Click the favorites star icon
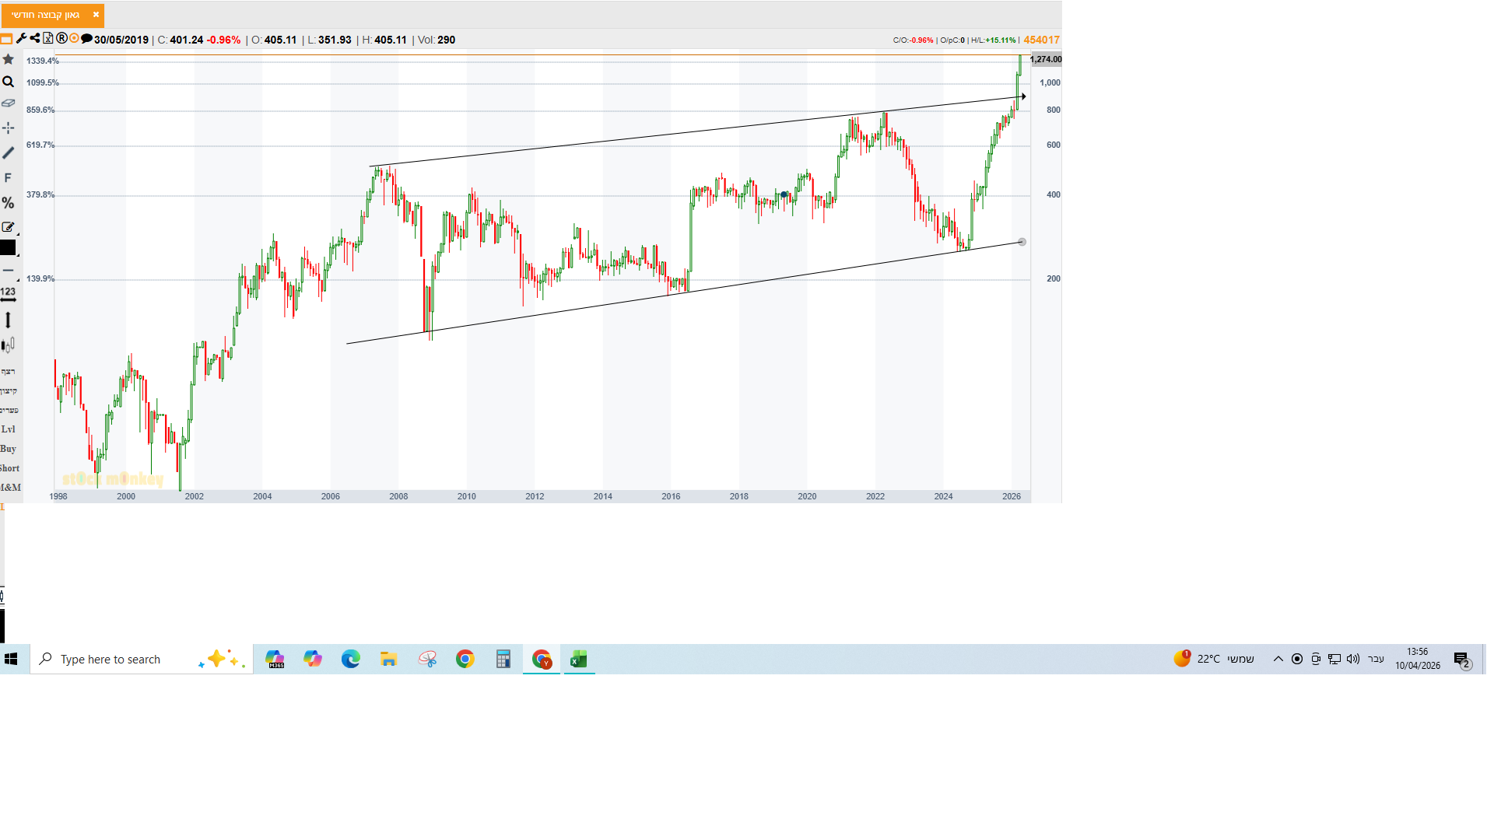 [9, 59]
